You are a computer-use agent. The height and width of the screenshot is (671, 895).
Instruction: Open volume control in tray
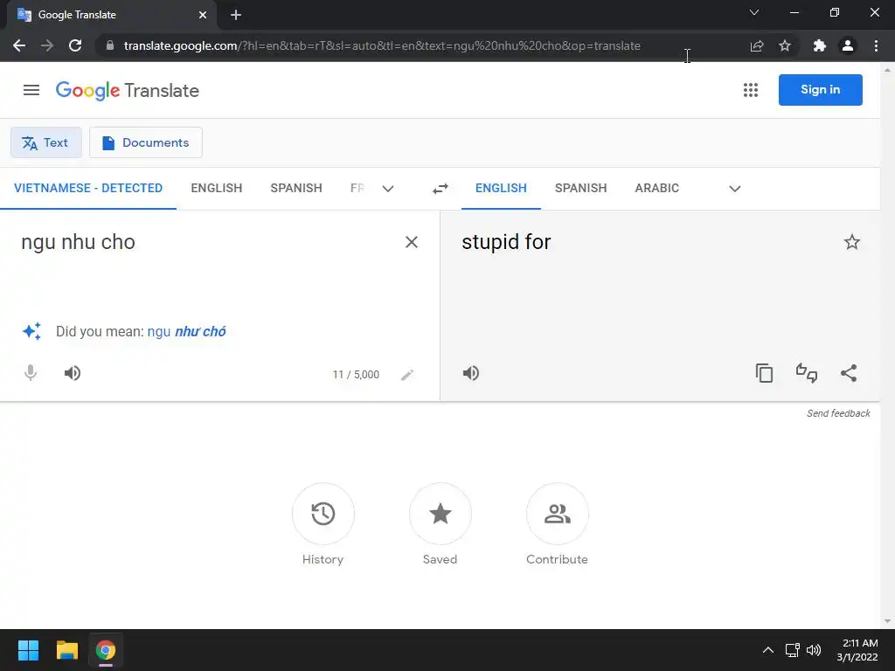click(814, 650)
